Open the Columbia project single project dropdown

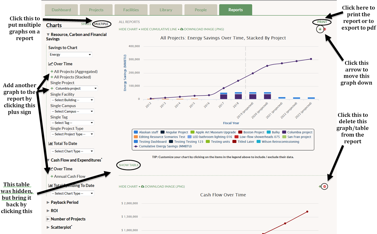[76, 88]
